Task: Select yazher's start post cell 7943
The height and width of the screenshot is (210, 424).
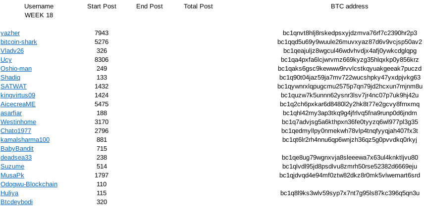Action: (102, 33)
